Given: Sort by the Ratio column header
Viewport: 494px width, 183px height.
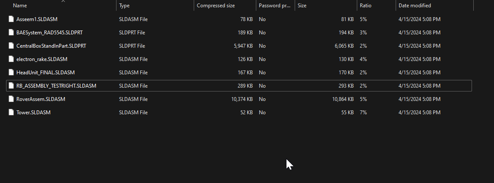Looking at the screenshot, I should (365, 6).
